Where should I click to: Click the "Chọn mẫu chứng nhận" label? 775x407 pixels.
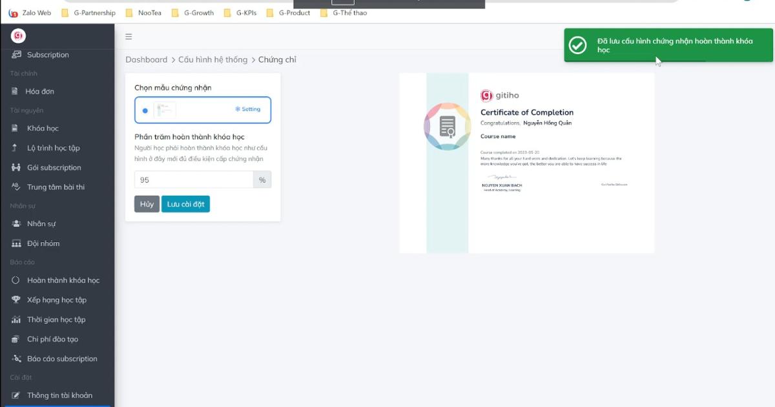[173, 88]
